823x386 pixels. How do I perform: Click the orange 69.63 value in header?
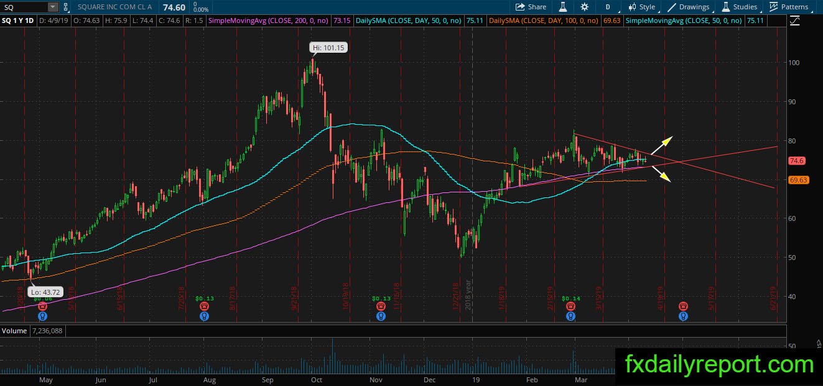click(x=611, y=20)
